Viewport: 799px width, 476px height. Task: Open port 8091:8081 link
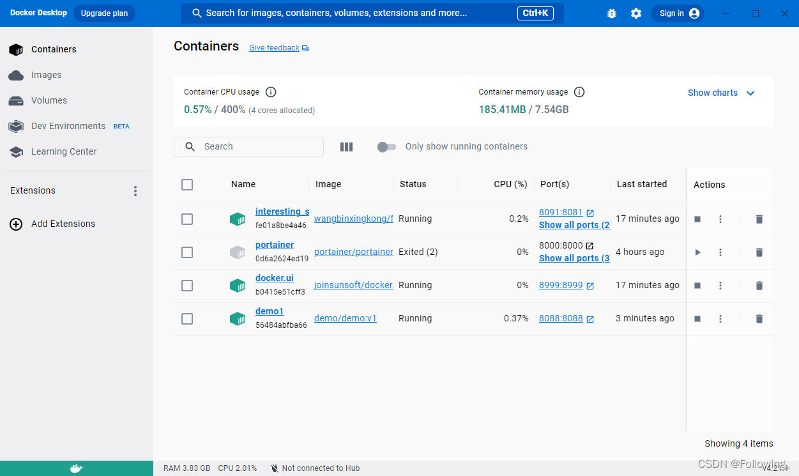pos(561,213)
